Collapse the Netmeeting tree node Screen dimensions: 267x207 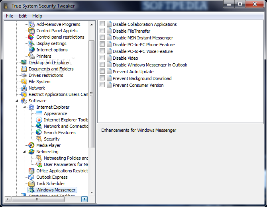click(x=25, y=152)
